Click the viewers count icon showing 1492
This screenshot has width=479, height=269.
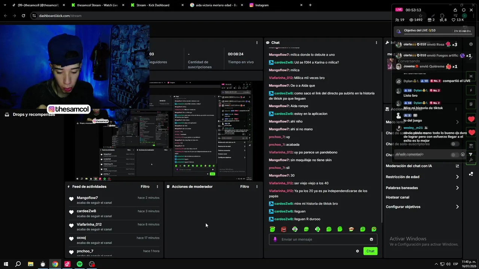click(412, 20)
